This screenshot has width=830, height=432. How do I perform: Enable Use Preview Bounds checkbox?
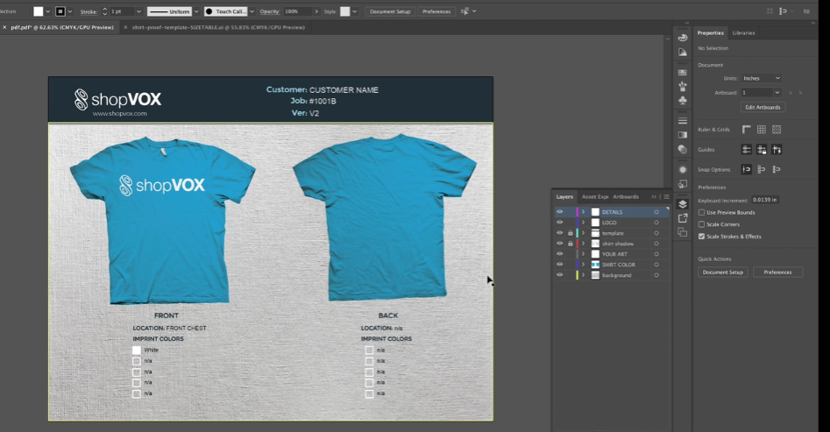click(x=701, y=212)
